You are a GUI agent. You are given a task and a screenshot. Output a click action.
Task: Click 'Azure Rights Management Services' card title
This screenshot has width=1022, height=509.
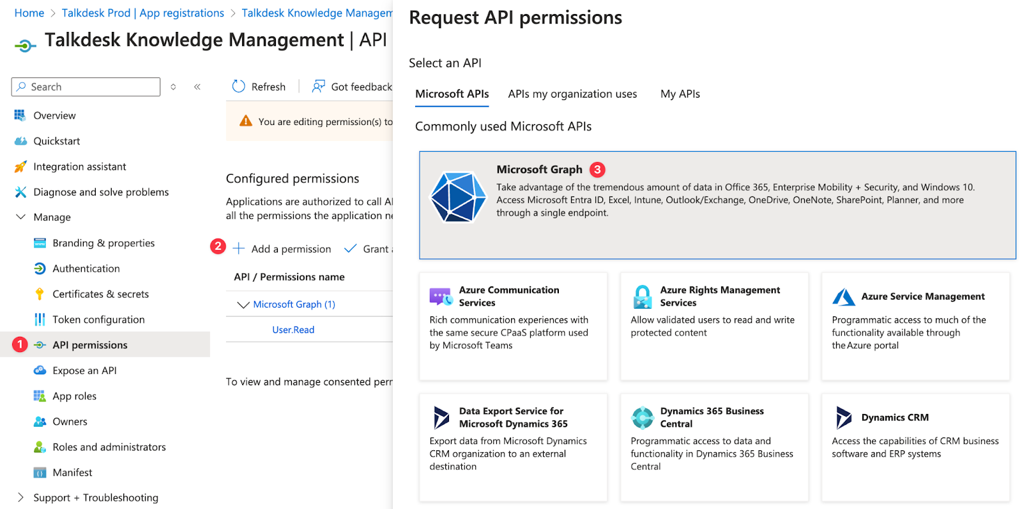[720, 296]
